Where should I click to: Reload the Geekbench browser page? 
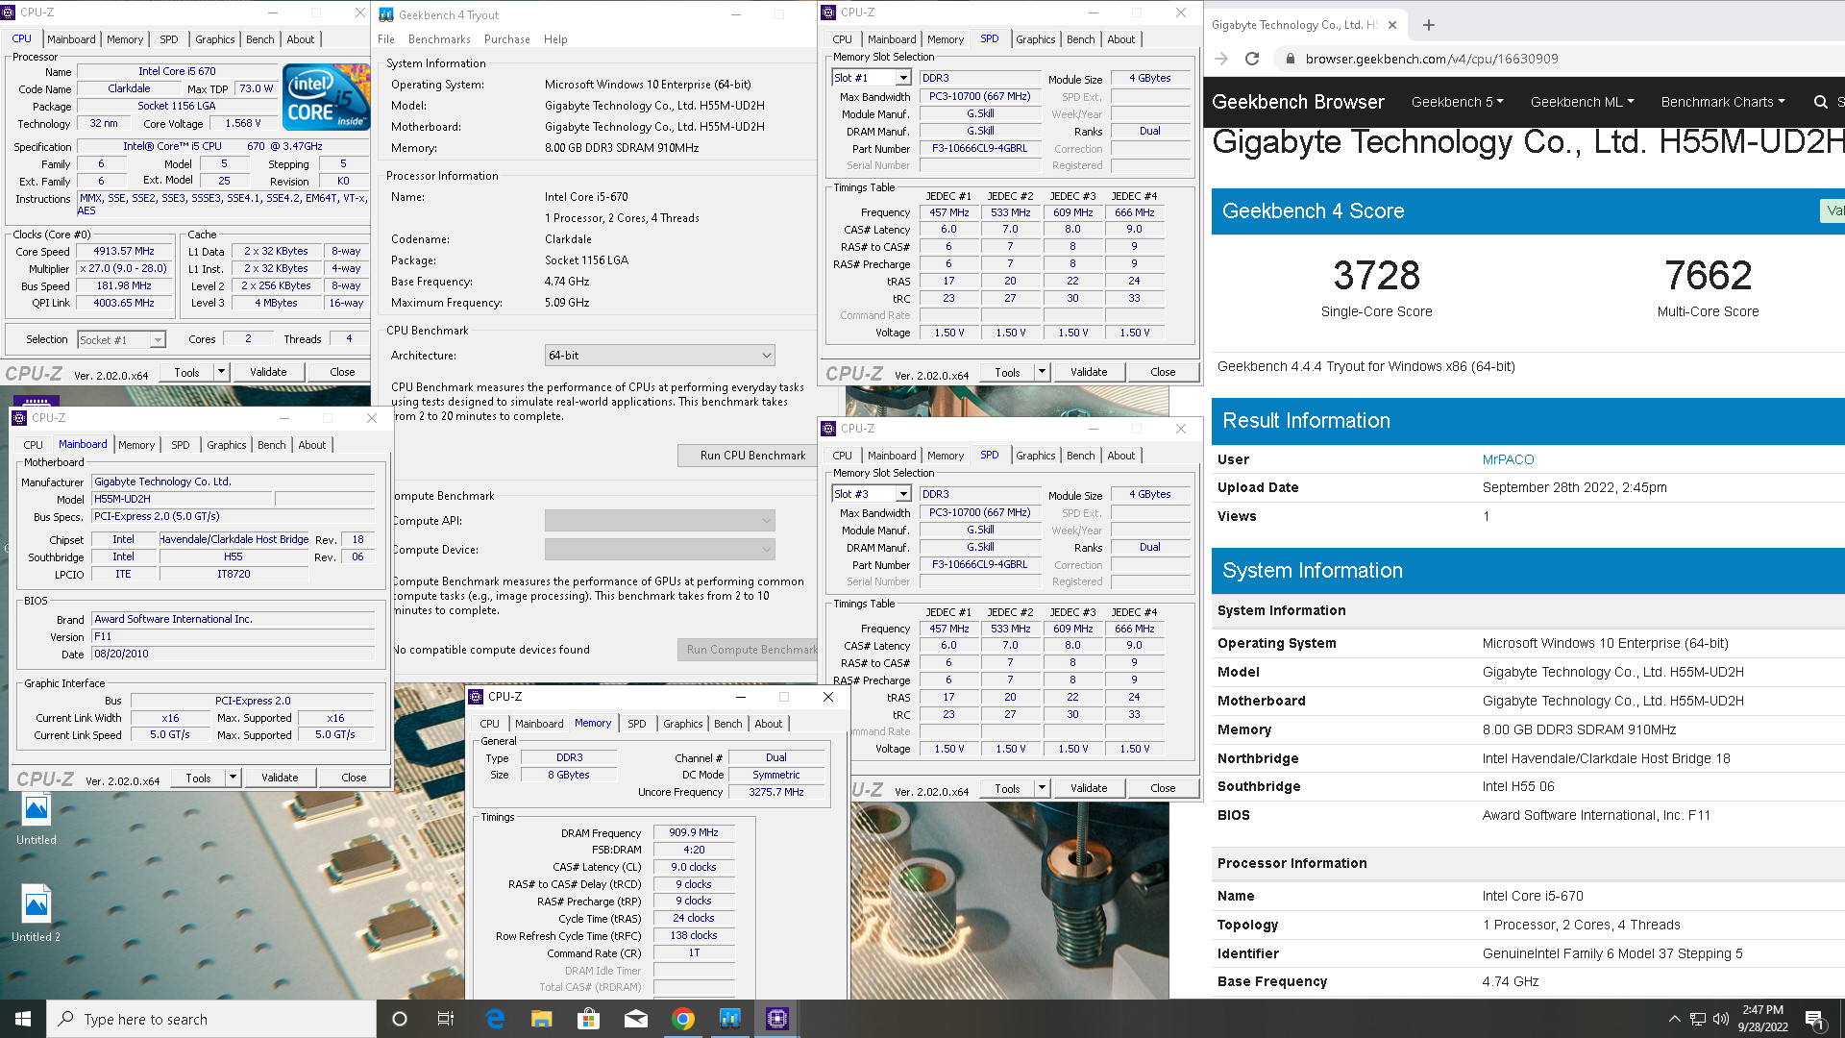coord(1252,59)
